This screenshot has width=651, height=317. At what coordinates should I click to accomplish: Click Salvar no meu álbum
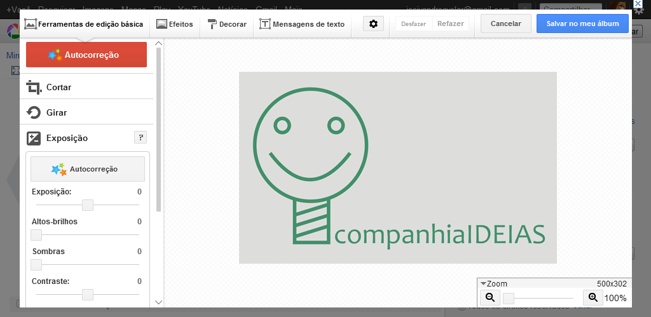582,24
